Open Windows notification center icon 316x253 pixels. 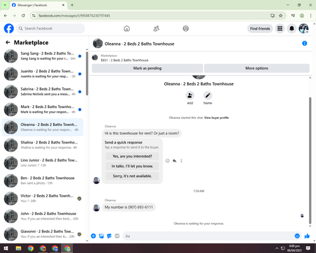point(308,249)
